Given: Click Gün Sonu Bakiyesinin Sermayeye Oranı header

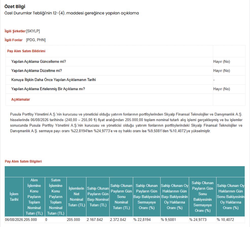Looking at the screenshot, I should (203, 197).
